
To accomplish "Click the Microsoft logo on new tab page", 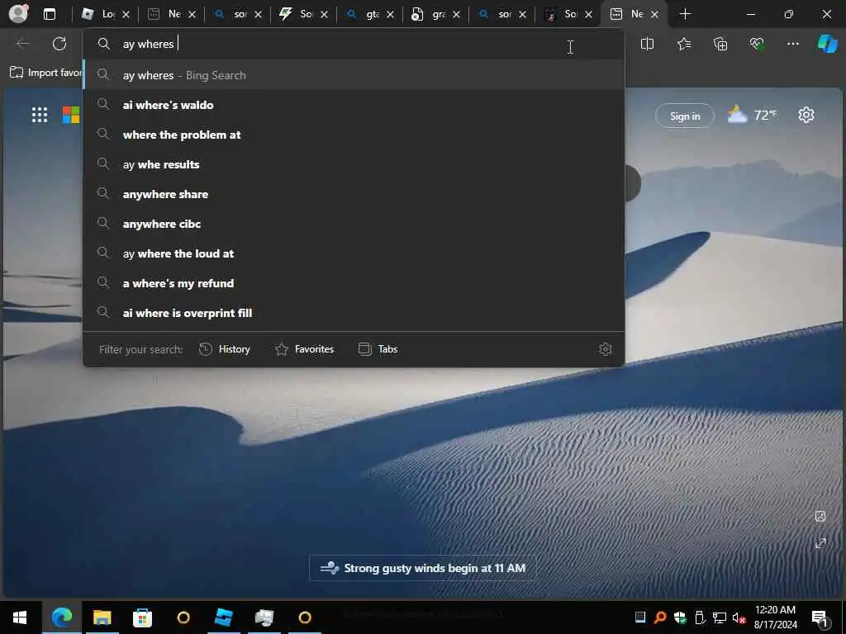I will click(x=71, y=115).
